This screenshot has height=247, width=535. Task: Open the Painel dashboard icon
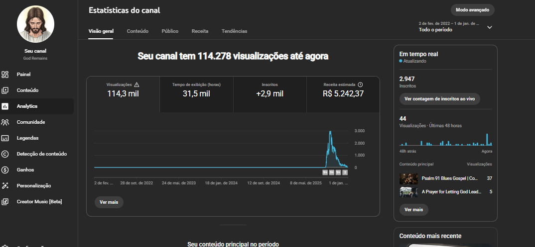(5, 75)
